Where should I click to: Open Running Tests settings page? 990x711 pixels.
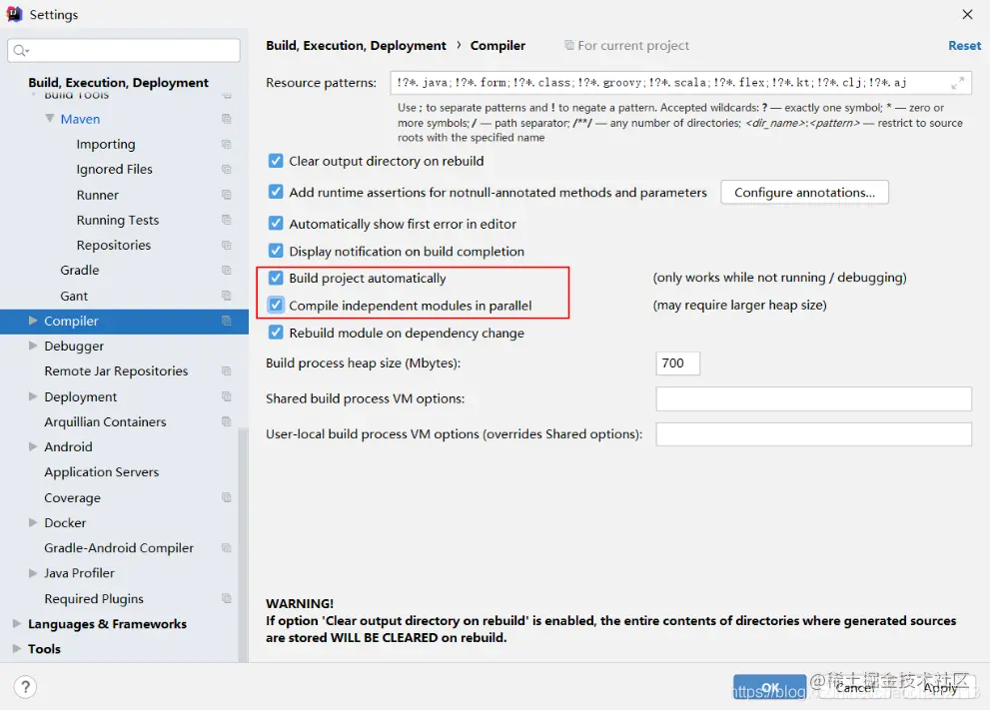pyautogui.click(x=118, y=220)
